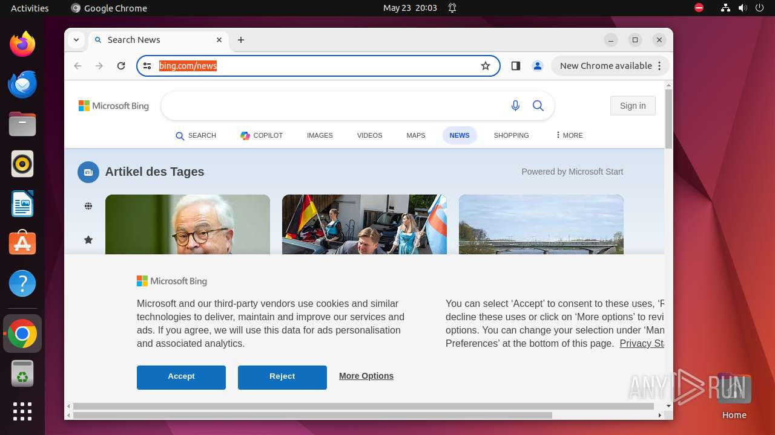Close the Search News tab
Viewport: 775px width, 435px height.
point(219,40)
